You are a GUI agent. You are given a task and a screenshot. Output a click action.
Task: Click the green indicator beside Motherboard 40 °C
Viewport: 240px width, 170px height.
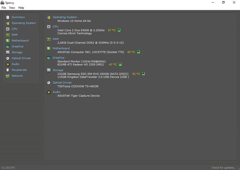[138, 52]
